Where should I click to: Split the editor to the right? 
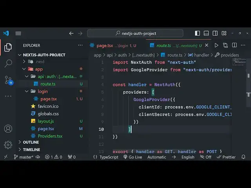235,45
